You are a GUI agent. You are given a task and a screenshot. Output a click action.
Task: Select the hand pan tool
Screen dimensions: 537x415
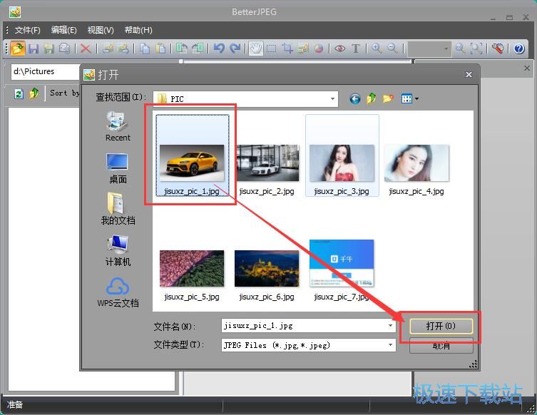[255, 48]
